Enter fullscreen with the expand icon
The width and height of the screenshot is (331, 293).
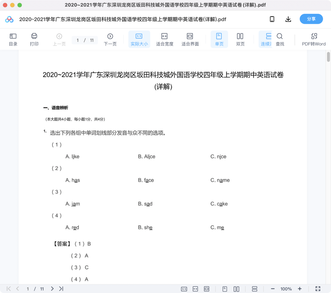pyautogui.click(x=318, y=289)
